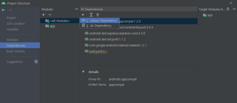Click the Artifact Name value appcompat

click(x=117, y=85)
